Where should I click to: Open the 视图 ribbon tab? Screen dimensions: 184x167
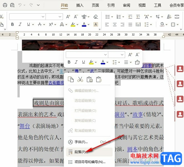click(x=142, y=5)
